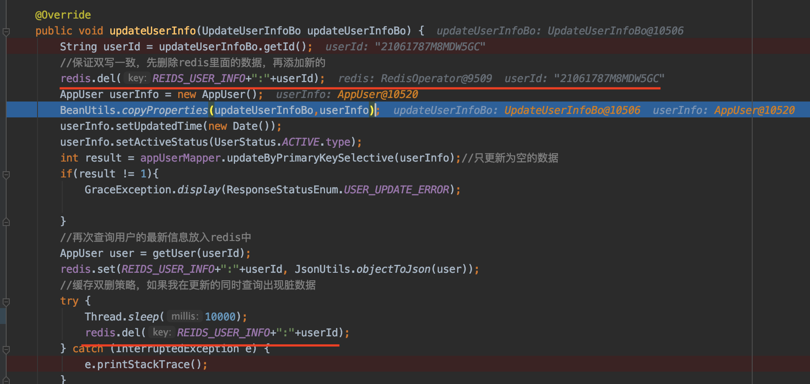Image resolution: width=810 pixels, height=384 pixels.
Task: Click the comment starting with 保证双写一致
Action: pos(193,63)
